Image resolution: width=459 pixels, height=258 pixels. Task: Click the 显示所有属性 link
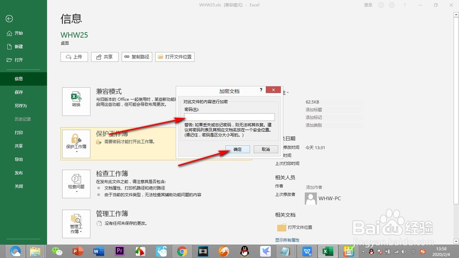point(287,240)
